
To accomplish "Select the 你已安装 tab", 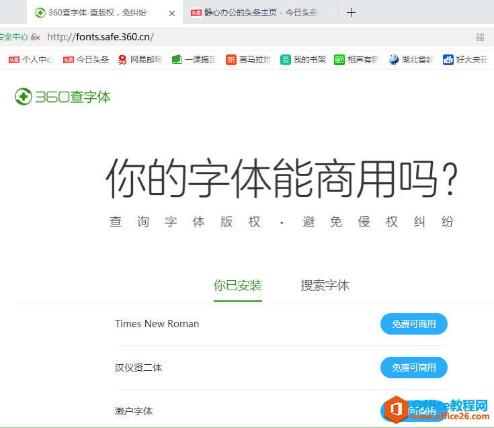I will [237, 286].
